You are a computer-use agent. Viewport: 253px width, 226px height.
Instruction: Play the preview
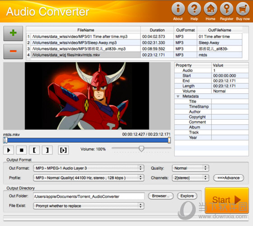pos(9,150)
